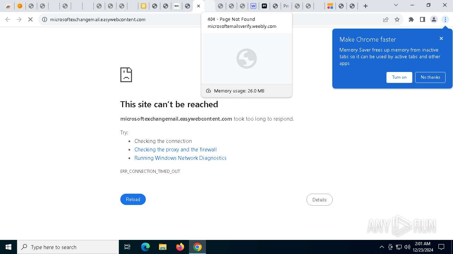Image resolution: width=453 pixels, height=254 pixels.
Task: Dismiss the Make Chrome faster popup
Action: pyautogui.click(x=441, y=38)
